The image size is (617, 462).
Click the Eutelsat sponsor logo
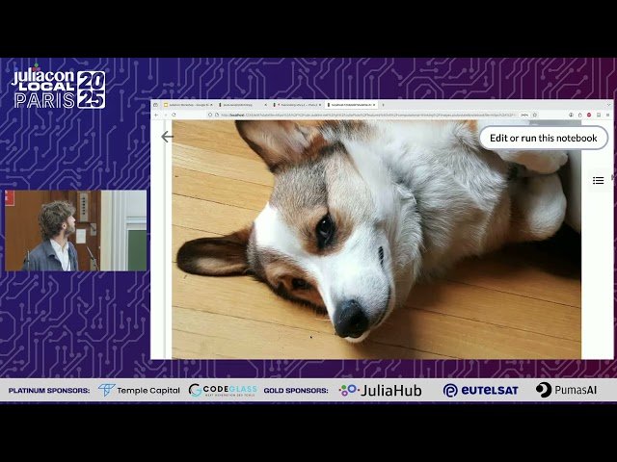tap(480, 390)
